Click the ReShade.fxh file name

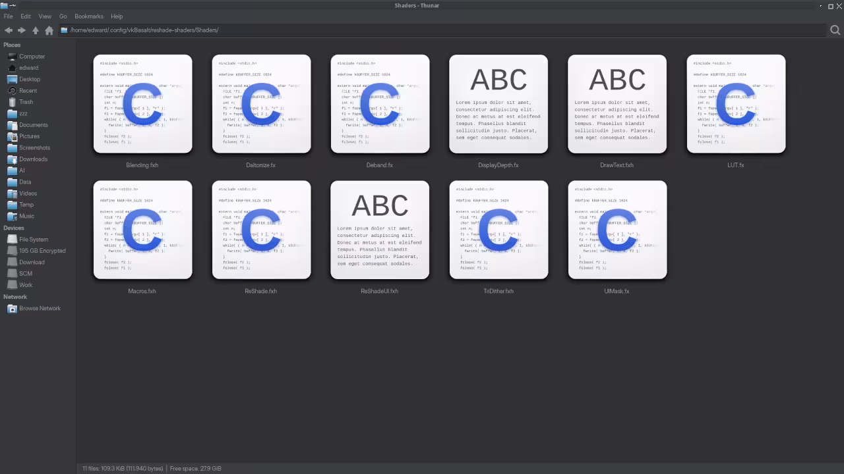(261, 291)
